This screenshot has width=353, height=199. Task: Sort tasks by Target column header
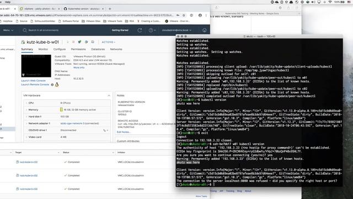[18, 153]
